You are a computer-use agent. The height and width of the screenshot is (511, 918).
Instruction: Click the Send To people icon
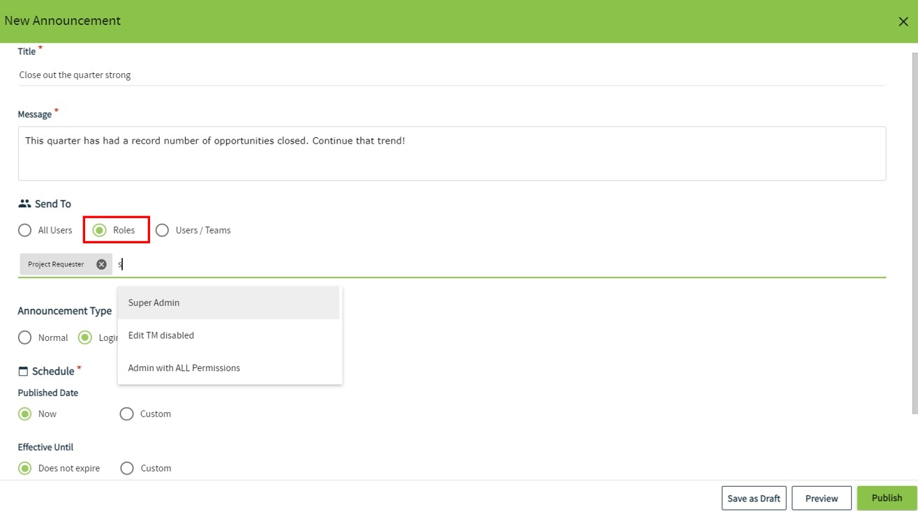[x=24, y=204]
